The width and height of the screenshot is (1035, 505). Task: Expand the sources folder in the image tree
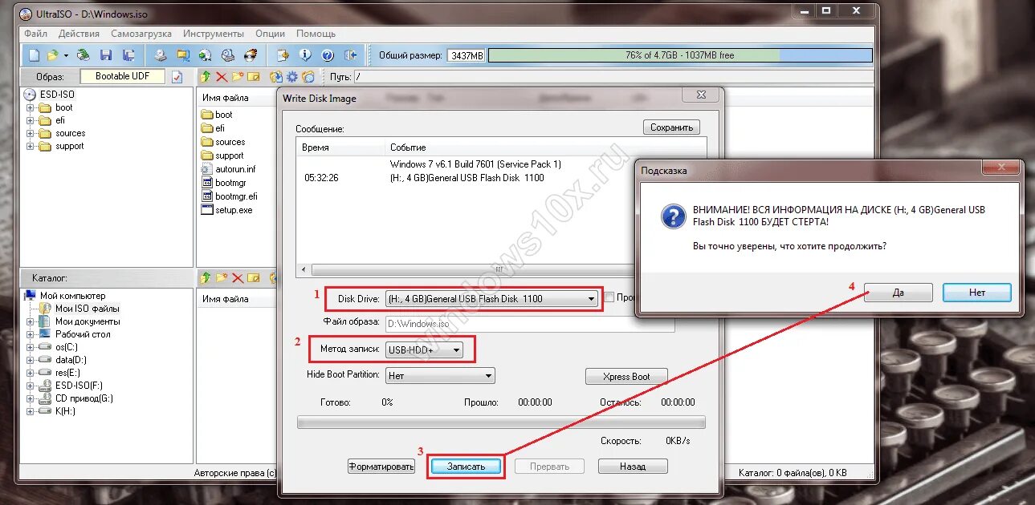click(x=31, y=133)
